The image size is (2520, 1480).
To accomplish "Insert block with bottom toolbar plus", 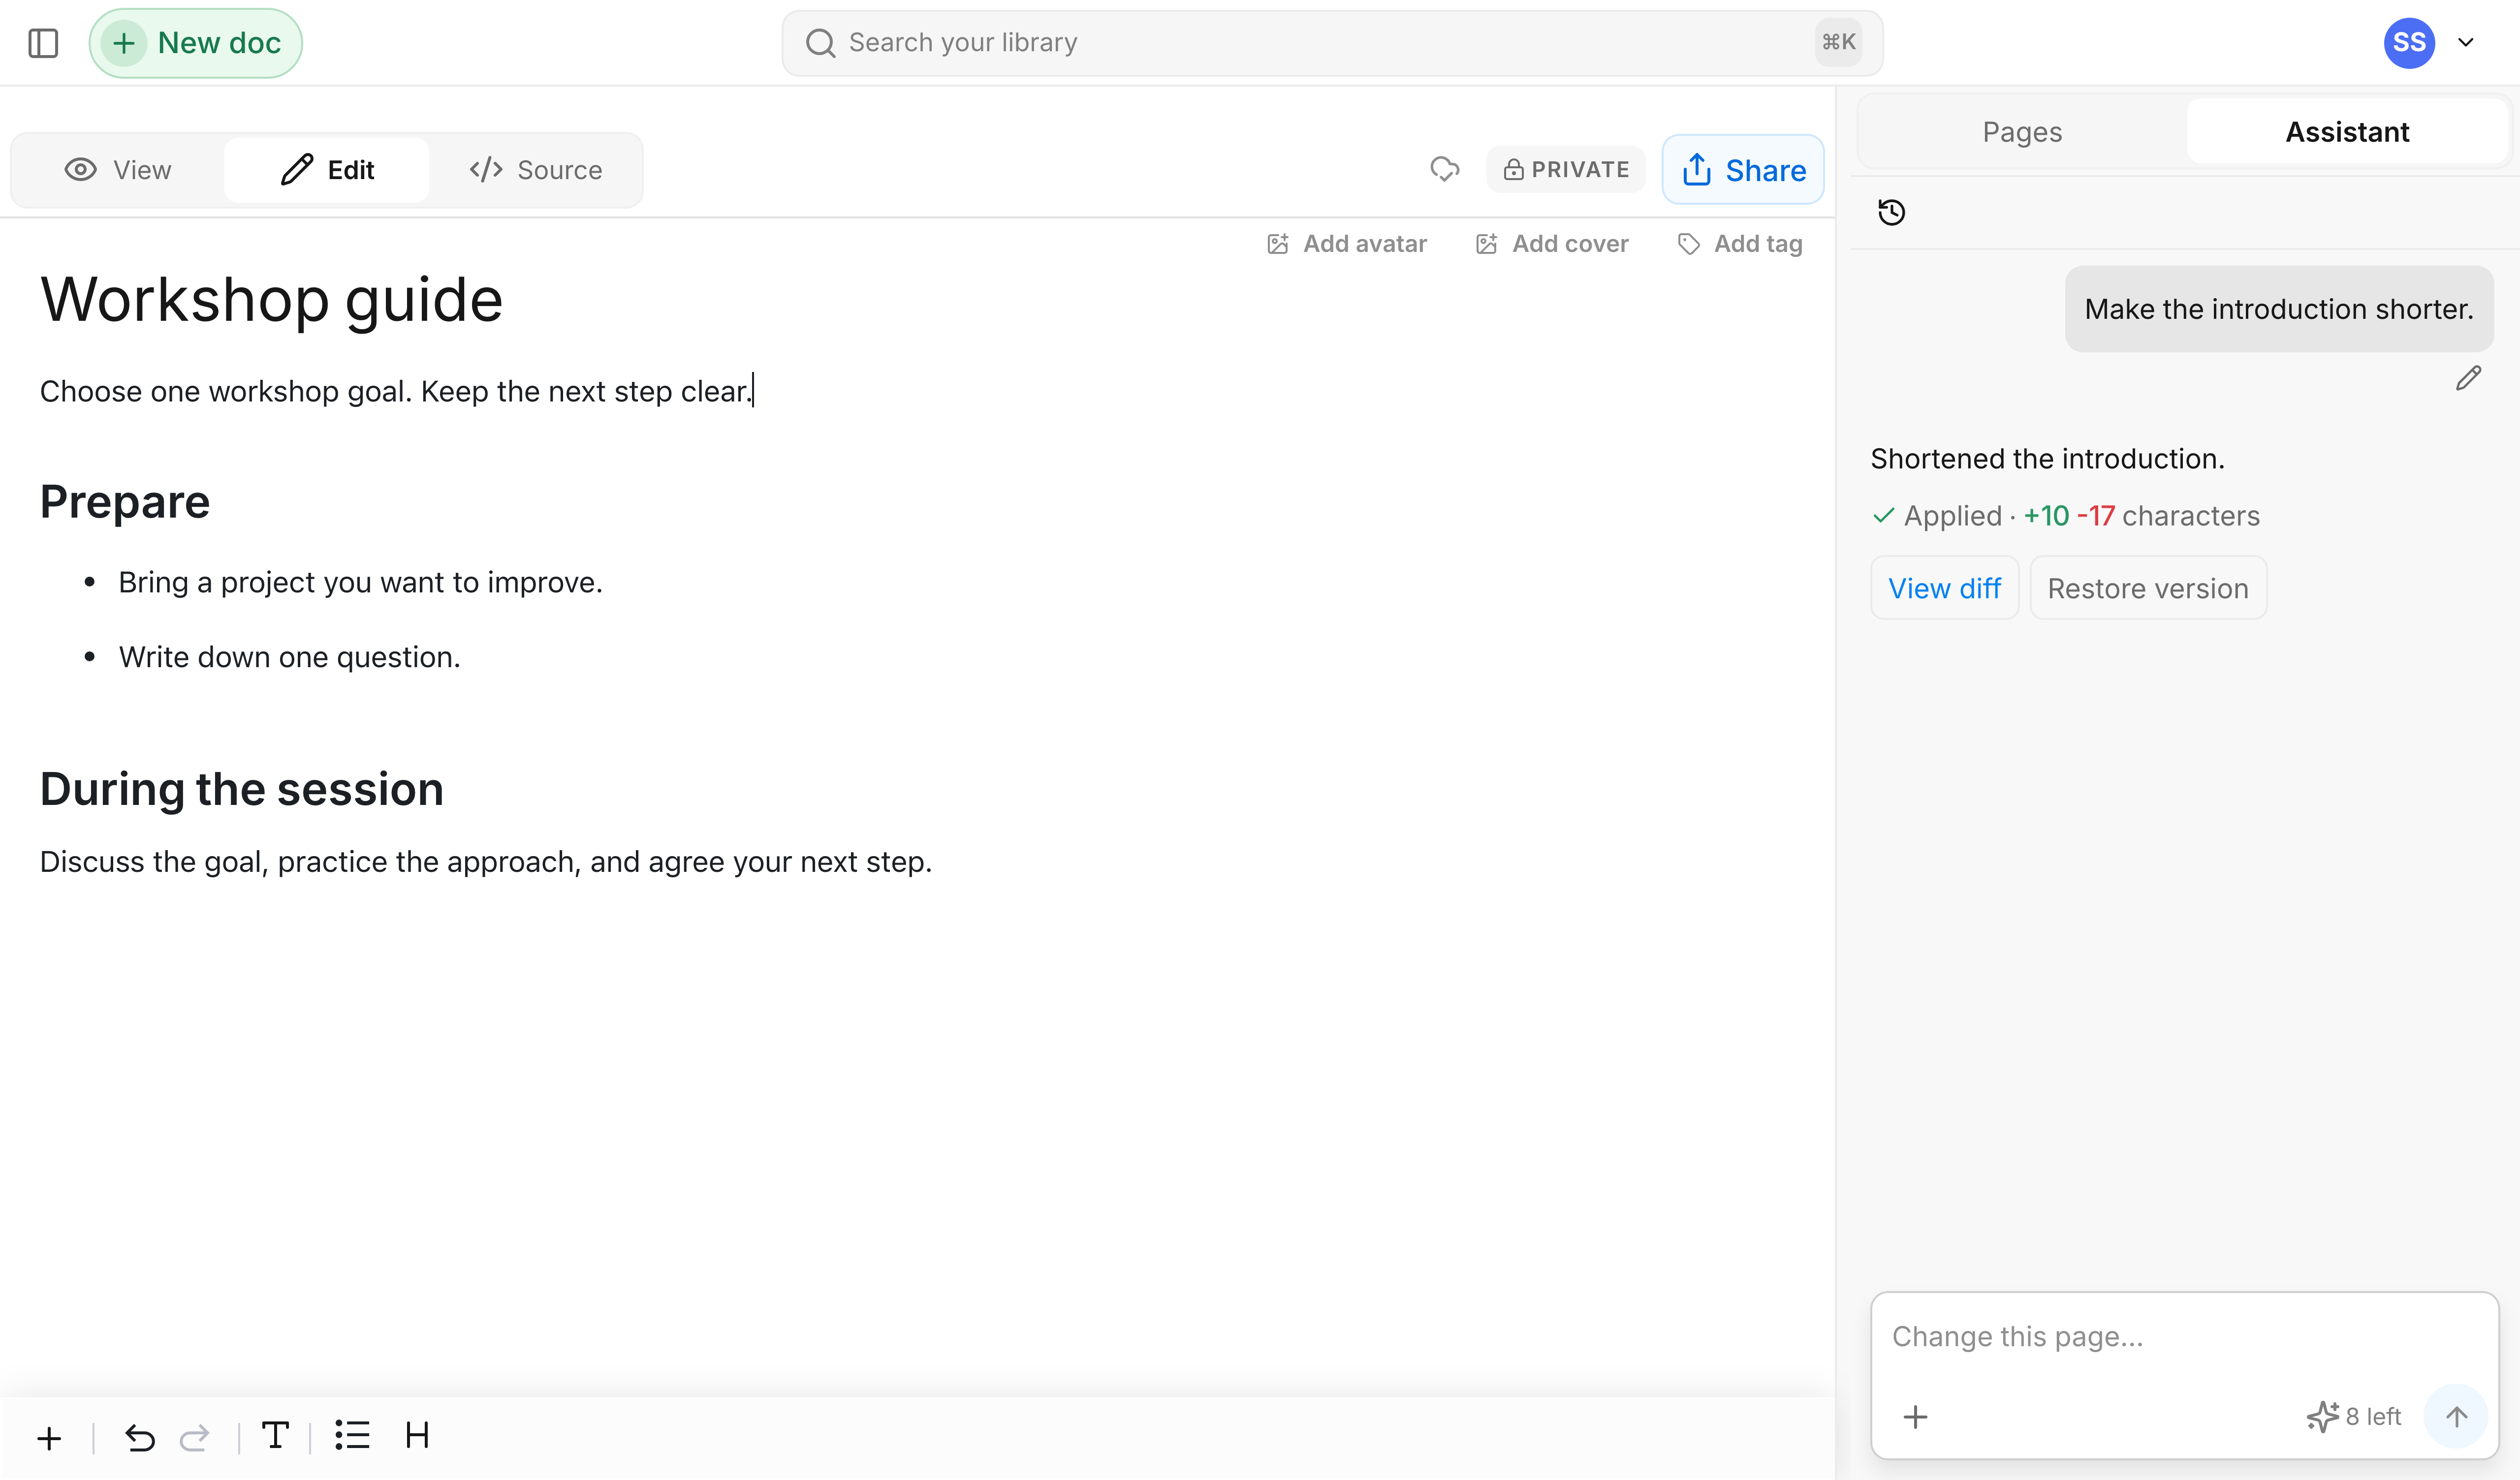I will [49, 1438].
